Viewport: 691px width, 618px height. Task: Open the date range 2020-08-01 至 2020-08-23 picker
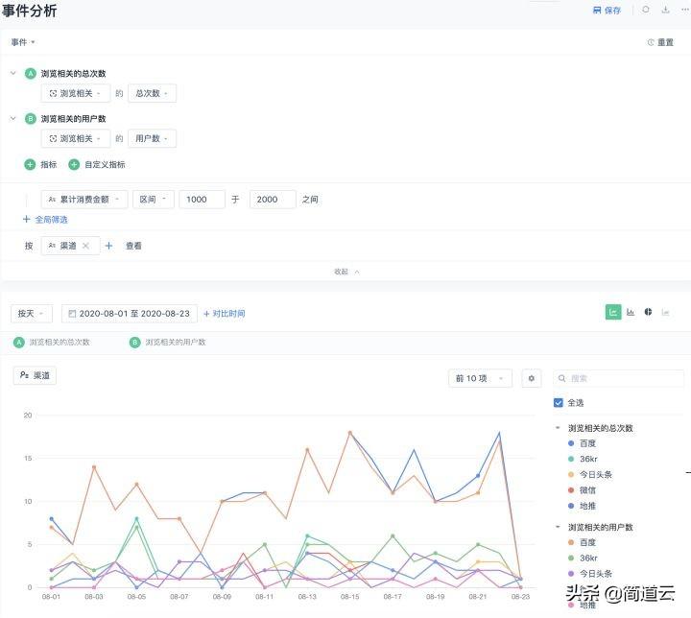[x=130, y=314]
